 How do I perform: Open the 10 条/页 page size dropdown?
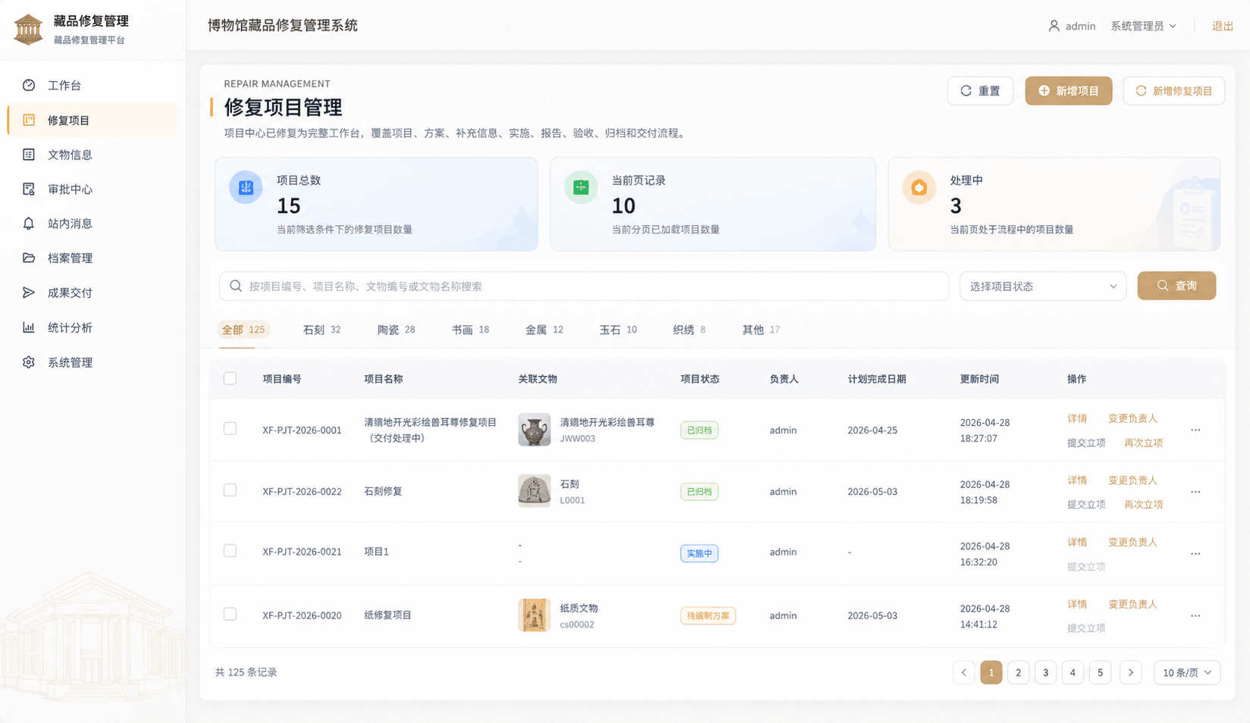pyautogui.click(x=1187, y=672)
